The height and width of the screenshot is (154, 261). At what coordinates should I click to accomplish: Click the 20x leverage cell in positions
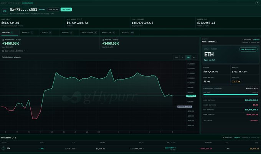pyautogui.click(x=228, y=149)
